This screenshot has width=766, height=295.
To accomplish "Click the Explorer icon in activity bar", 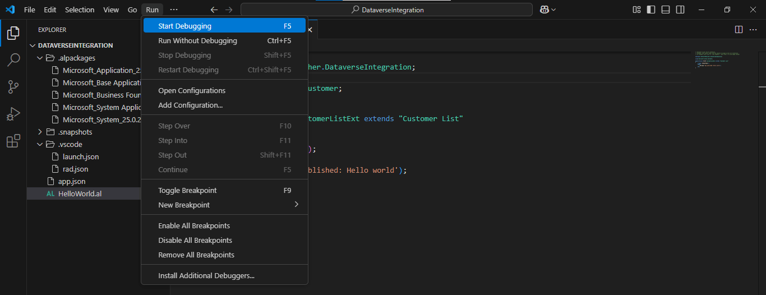I will point(13,33).
